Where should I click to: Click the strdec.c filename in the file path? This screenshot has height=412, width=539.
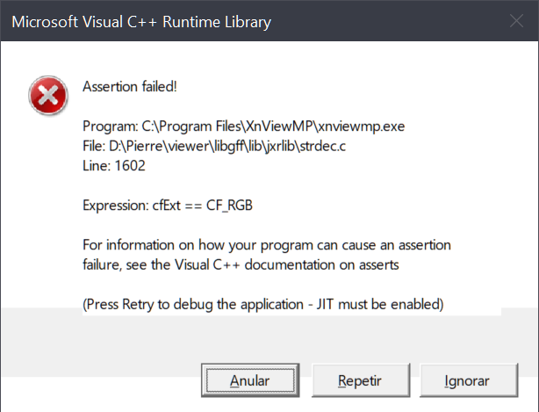(x=322, y=146)
